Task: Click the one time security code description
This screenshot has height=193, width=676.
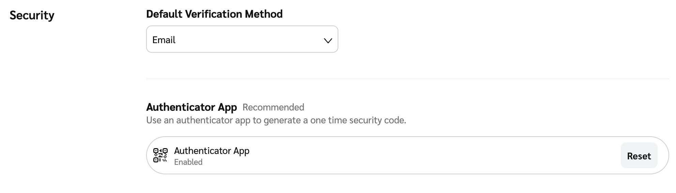Action: click(276, 120)
